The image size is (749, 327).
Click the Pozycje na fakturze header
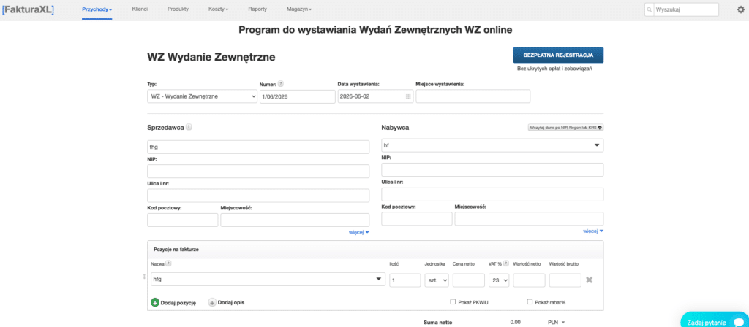pos(176,250)
